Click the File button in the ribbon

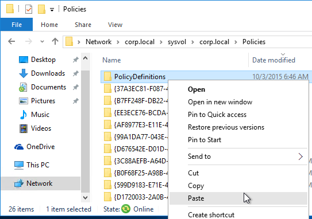pos(17,25)
